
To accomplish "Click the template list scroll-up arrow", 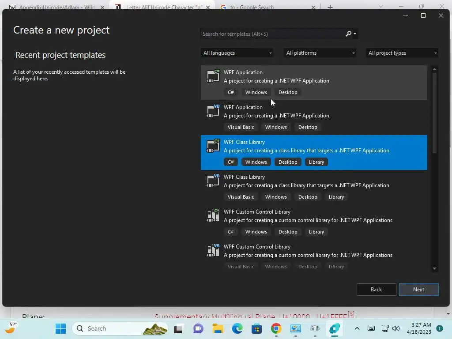I will 434,69.
